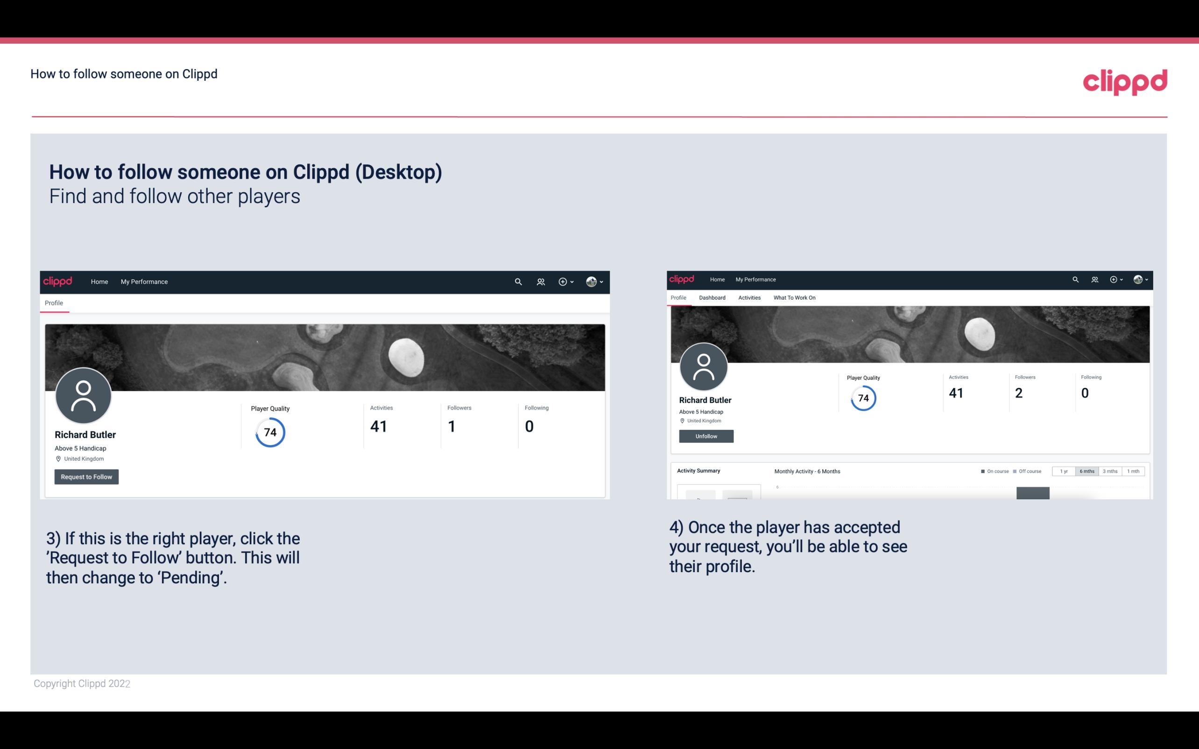The image size is (1199, 749).
Task: Click the 'Request to Follow' button
Action: 86,476
